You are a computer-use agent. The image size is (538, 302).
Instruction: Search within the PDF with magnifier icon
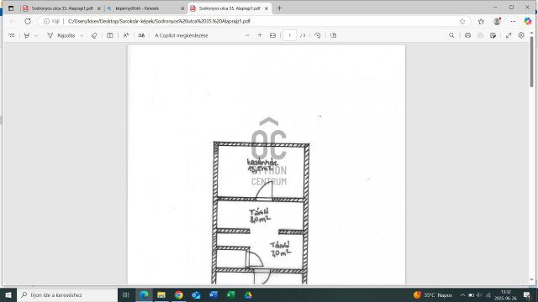[451, 35]
